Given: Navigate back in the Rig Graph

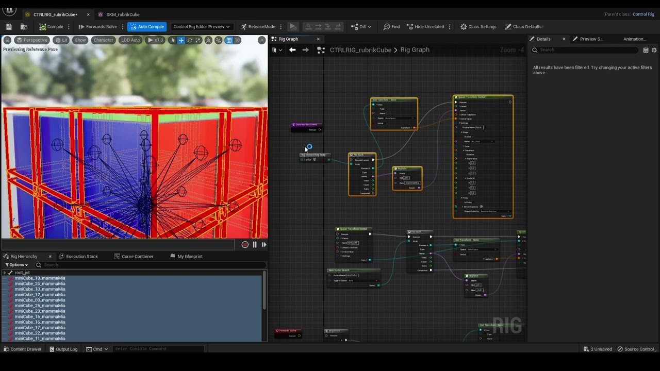Looking at the screenshot, I should tap(292, 50).
